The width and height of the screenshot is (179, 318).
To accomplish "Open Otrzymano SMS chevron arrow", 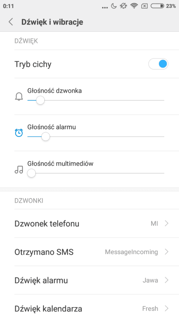I will pyautogui.click(x=166, y=252).
